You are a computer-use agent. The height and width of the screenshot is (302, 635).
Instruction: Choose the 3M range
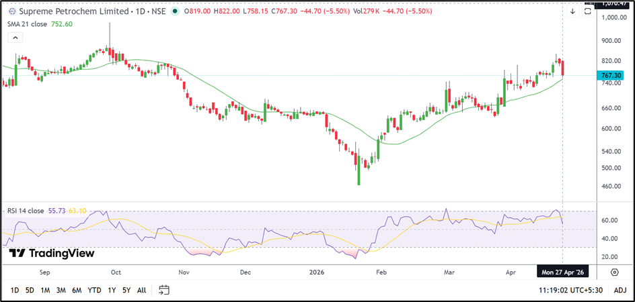pos(61,290)
